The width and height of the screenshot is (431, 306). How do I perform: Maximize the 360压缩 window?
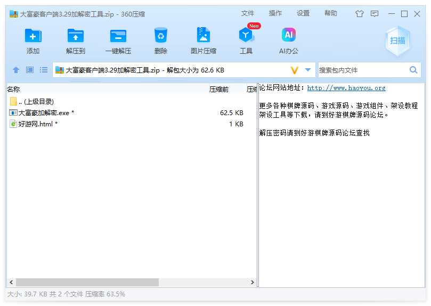click(404, 14)
